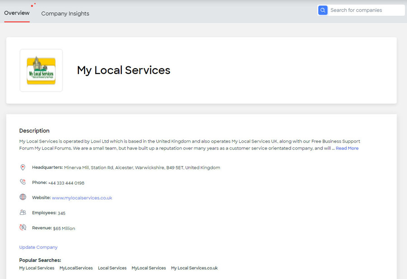The width and height of the screenshot is (407, 279).
Task: Switch to the Overview tab
Action: coord(17,13)
